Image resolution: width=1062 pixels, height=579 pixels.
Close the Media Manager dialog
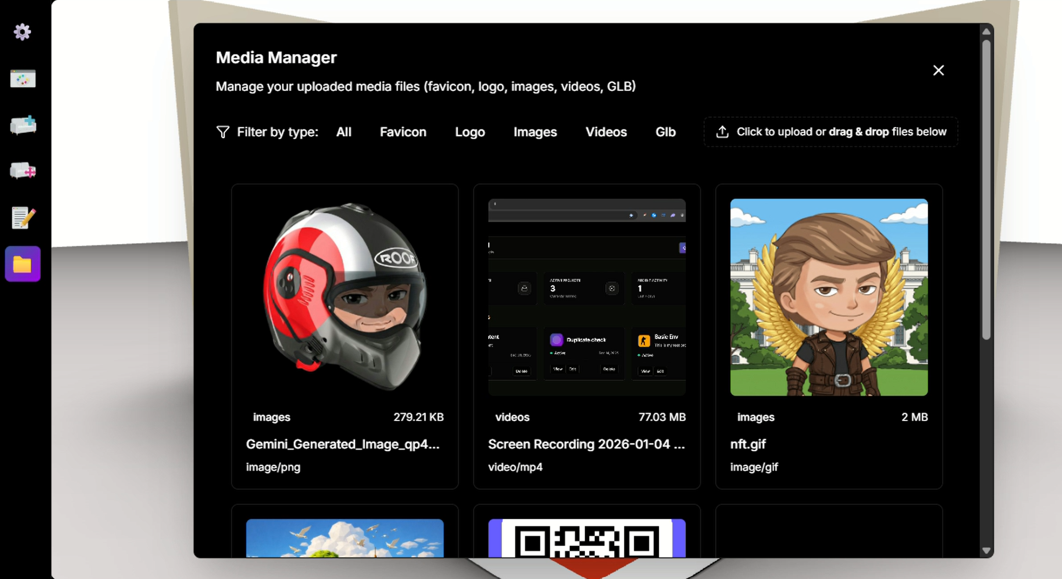938,70
